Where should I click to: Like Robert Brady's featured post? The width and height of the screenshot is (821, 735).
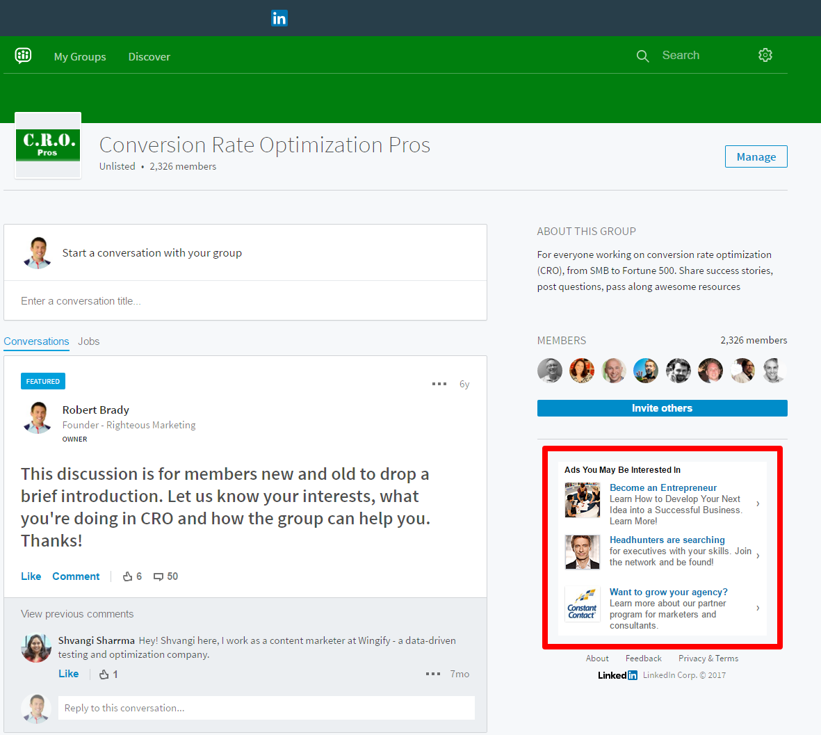pyautogui.click(x=31, y=576)
